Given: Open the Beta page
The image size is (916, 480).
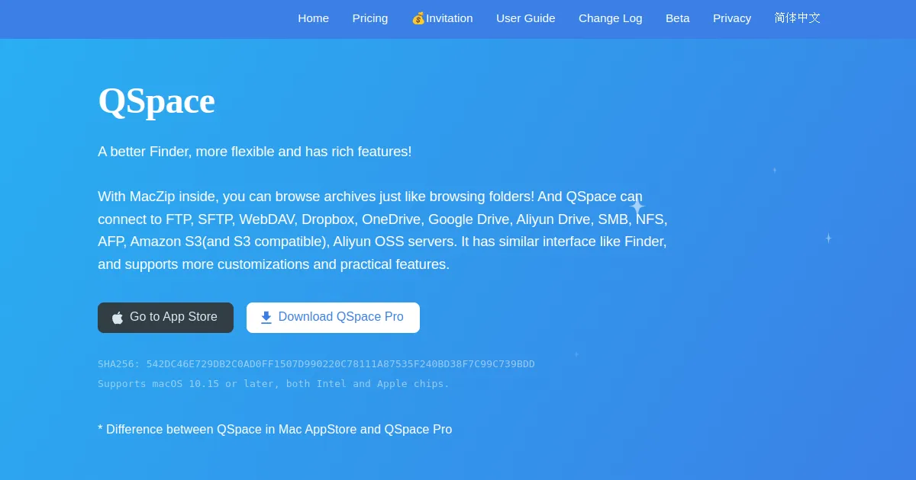Looking at the screenshot, I should coord(678,18).
